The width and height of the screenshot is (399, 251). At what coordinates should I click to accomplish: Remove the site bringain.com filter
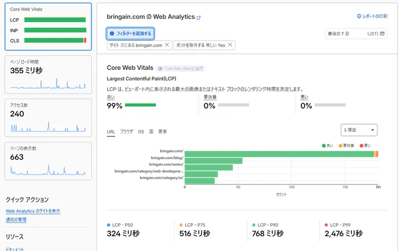pos(167,45)
